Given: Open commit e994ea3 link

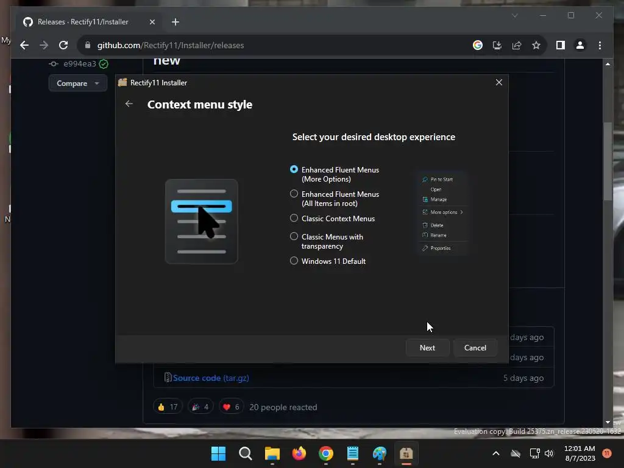Looking at the screenshot, I should click(80, 63).
